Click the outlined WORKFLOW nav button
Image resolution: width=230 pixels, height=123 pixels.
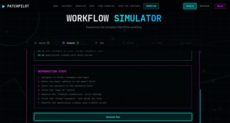151,6
